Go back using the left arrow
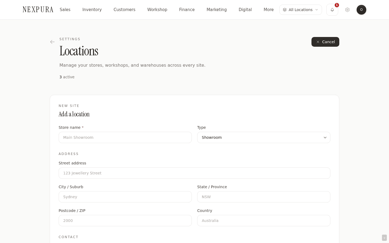This screenshot has width=389, height=243. pyautogui.click(x=52, y=42)
